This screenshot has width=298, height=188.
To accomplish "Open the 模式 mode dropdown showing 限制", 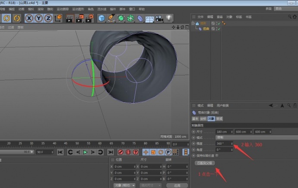I will 257,137.
